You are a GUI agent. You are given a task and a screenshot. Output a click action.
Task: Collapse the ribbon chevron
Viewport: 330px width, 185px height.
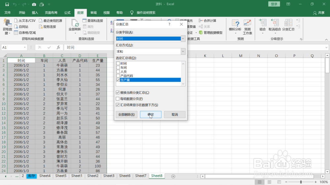326,39
